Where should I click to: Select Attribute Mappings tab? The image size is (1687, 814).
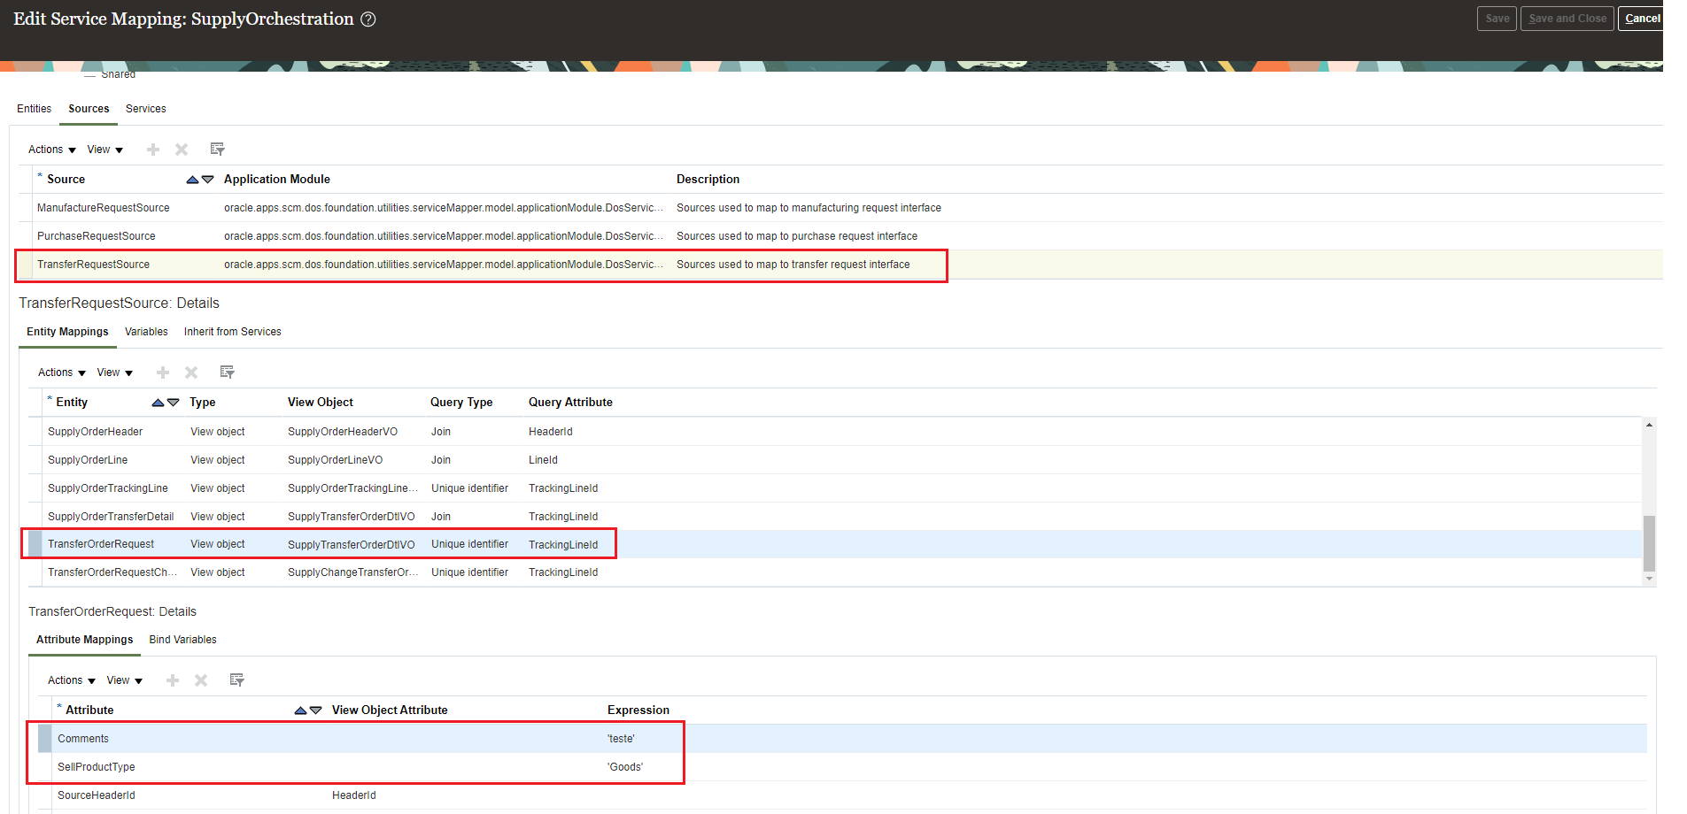point(85,640)
